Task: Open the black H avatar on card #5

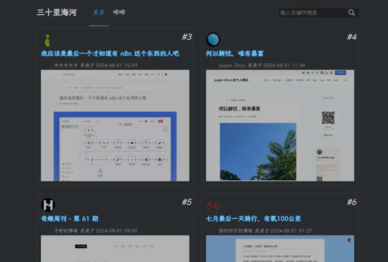Action: [x=48, y=205]
